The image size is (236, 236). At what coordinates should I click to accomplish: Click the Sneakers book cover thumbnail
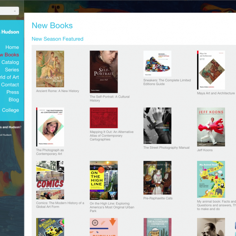coord(157,63)
